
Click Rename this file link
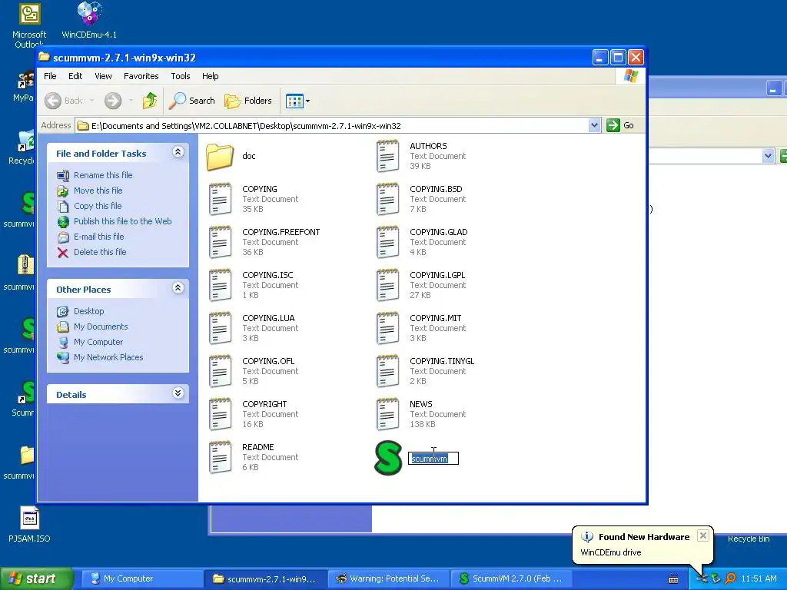pos(103,175)
